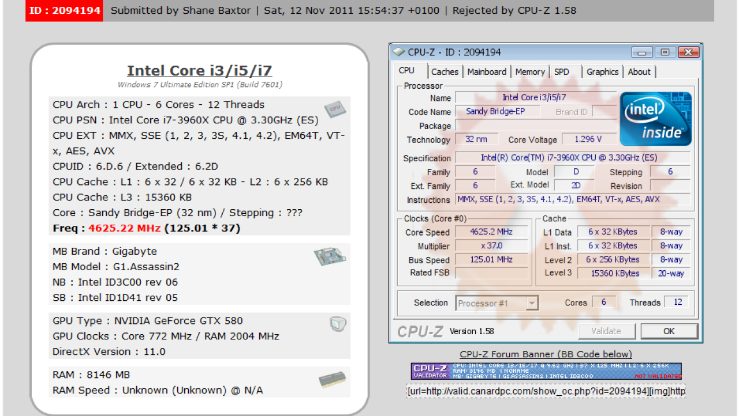Open the Selection Processor #1 dropdown
This screenshot has width=739, height=416.
[x=497, y=303]
